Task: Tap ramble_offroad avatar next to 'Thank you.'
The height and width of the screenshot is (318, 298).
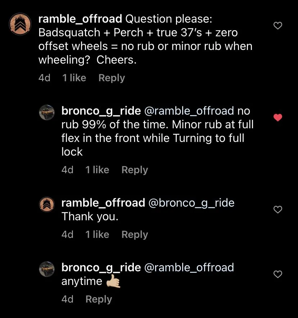Action: pyautogui.click(x=47, y=204)
